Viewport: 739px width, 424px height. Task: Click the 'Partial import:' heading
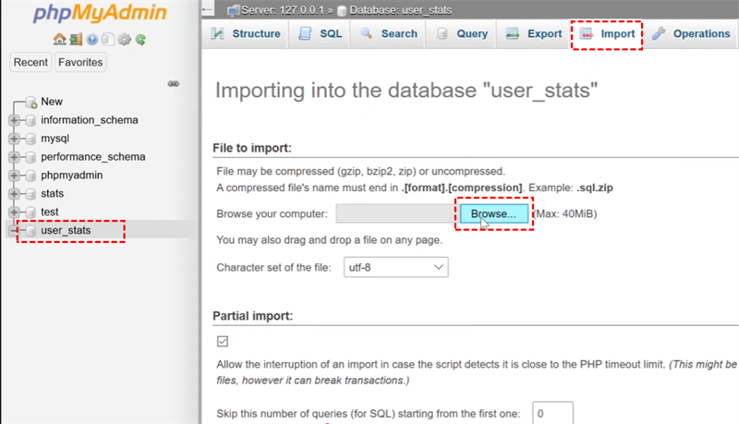point(252,316)
